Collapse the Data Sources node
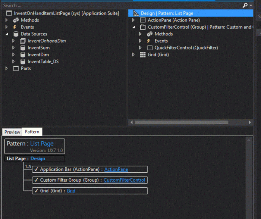 pyautogui.click(x=7, y=34)
